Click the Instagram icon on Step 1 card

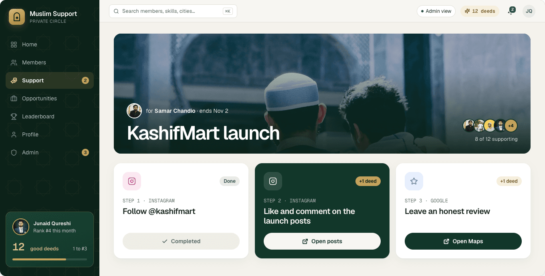(x=132, y=181)
